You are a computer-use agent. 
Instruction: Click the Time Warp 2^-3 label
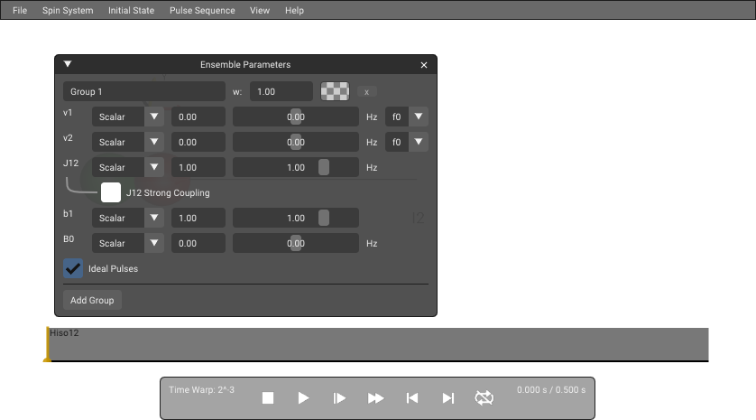click(x=201, y=389)
